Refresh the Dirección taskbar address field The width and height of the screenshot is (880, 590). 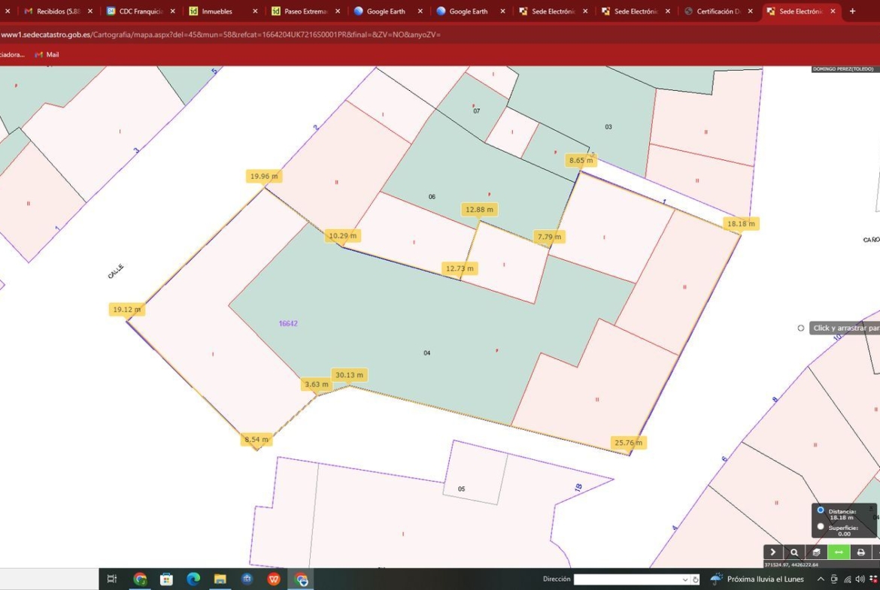click(696, 579)
